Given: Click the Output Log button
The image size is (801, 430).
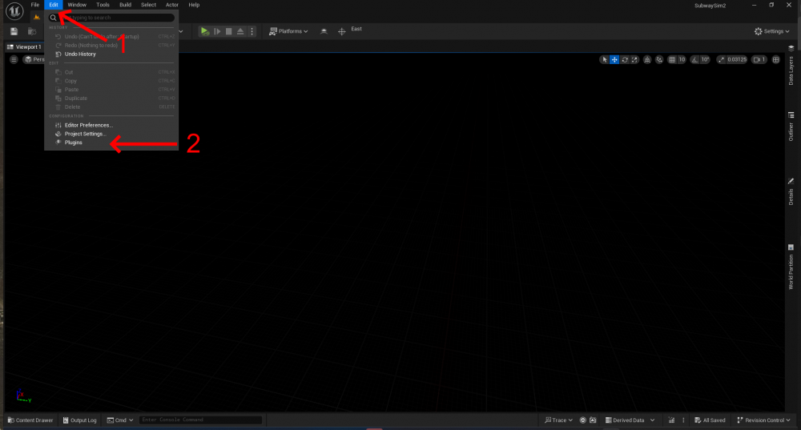Looking at the screenshot, I should coord(79,420).
